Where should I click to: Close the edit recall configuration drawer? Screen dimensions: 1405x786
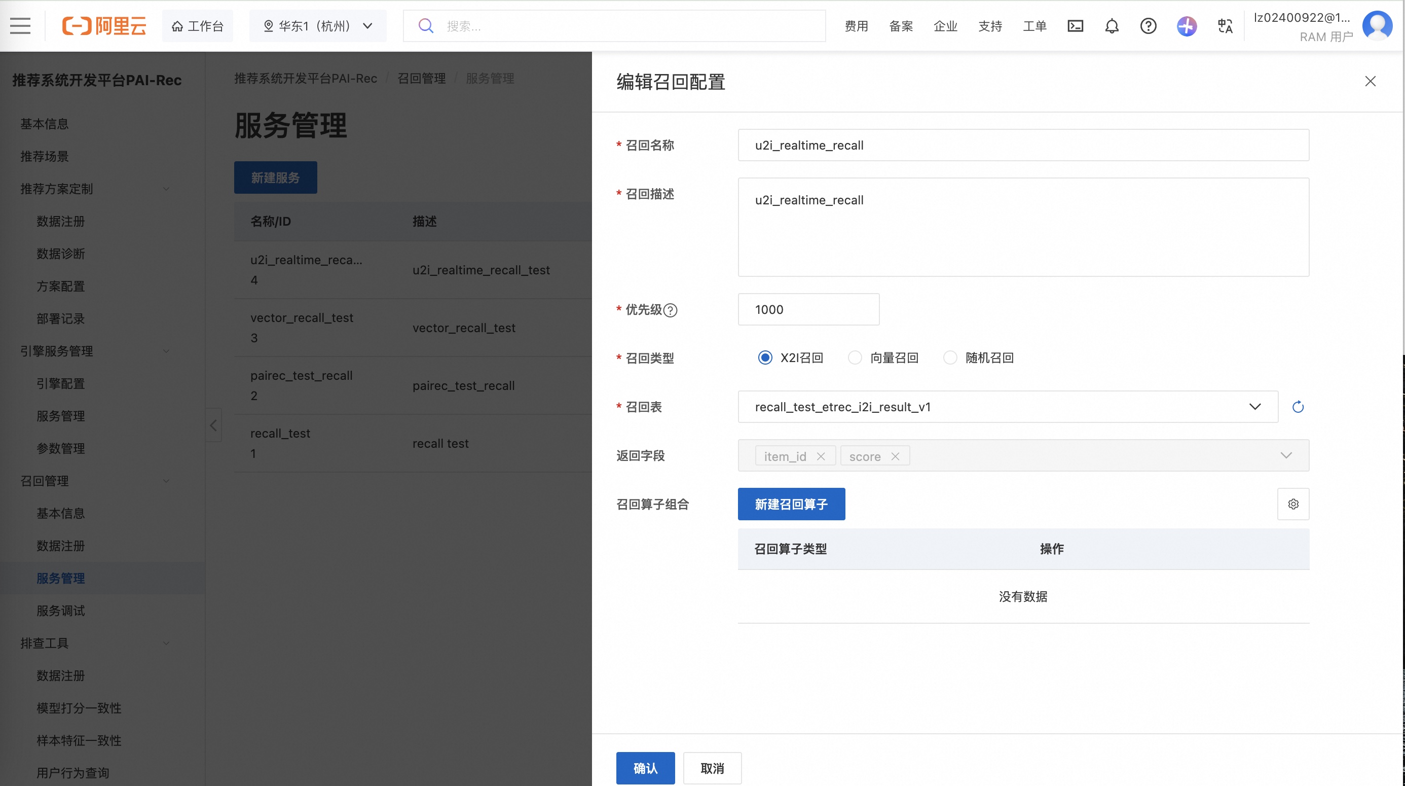coord(1370,81)
